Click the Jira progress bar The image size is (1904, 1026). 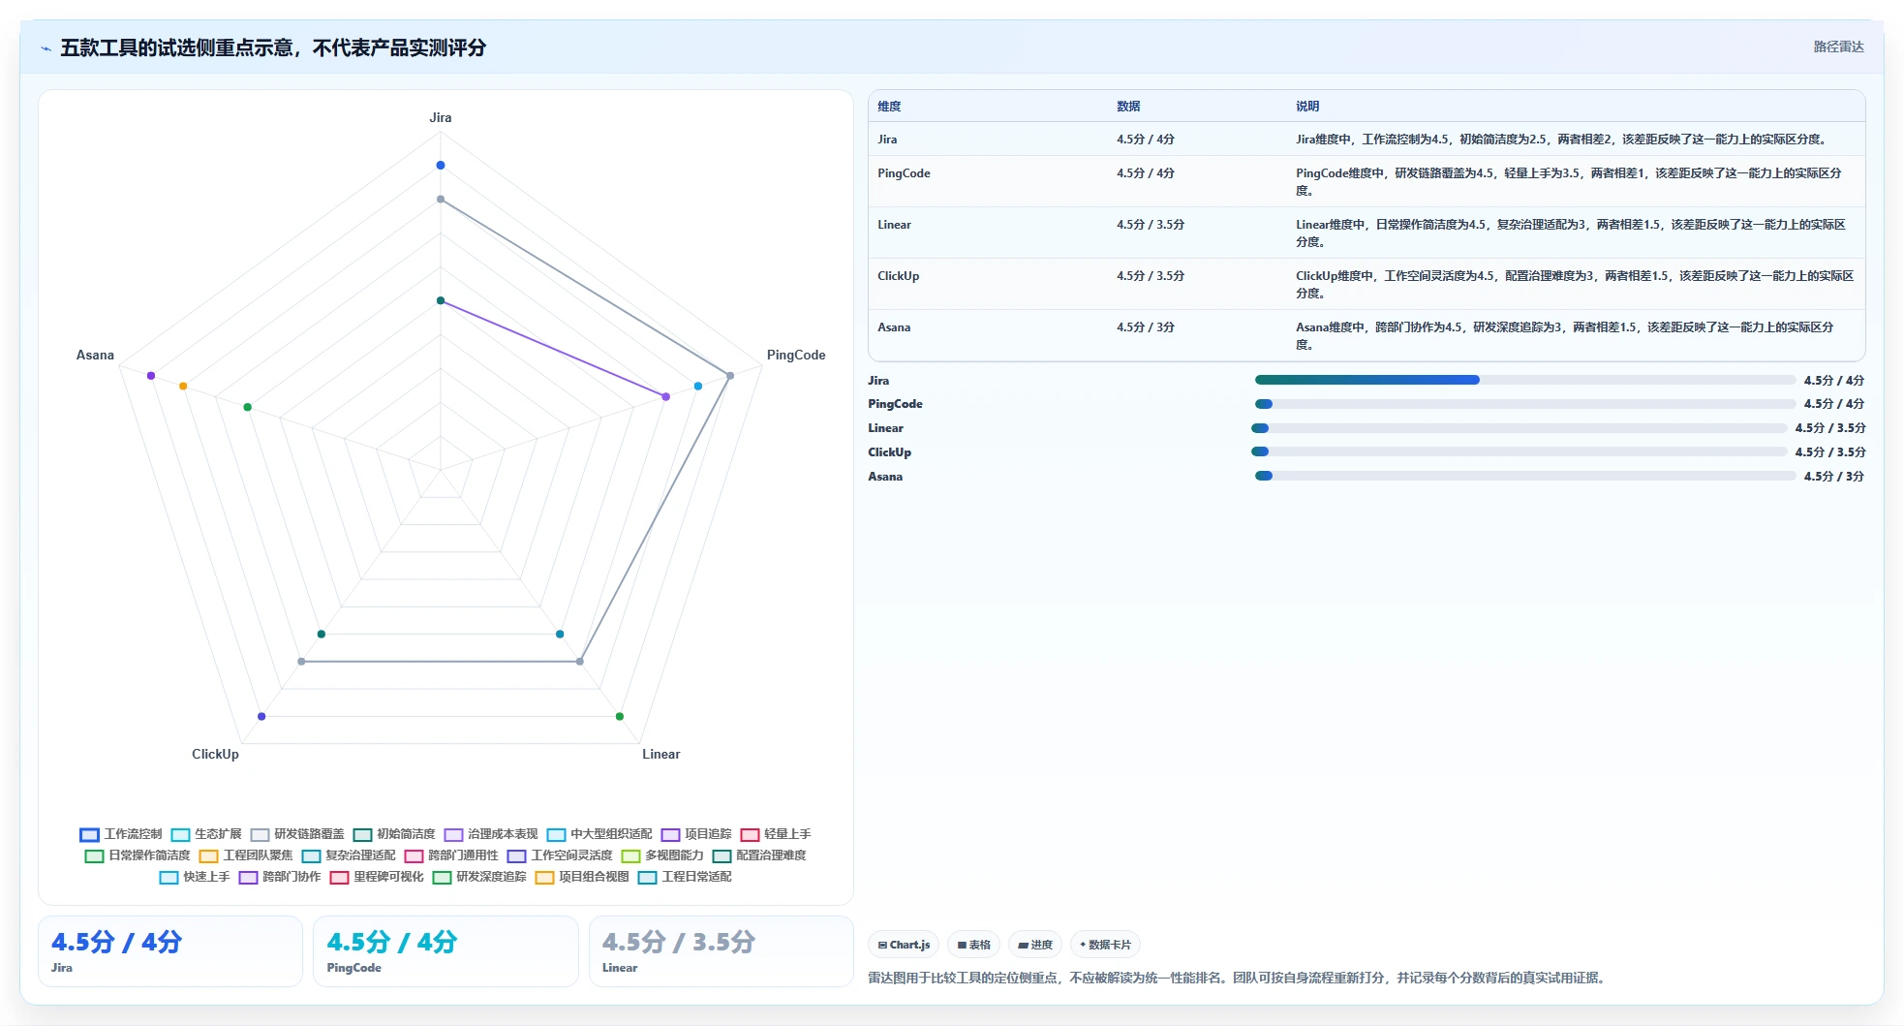(1525, 380)
